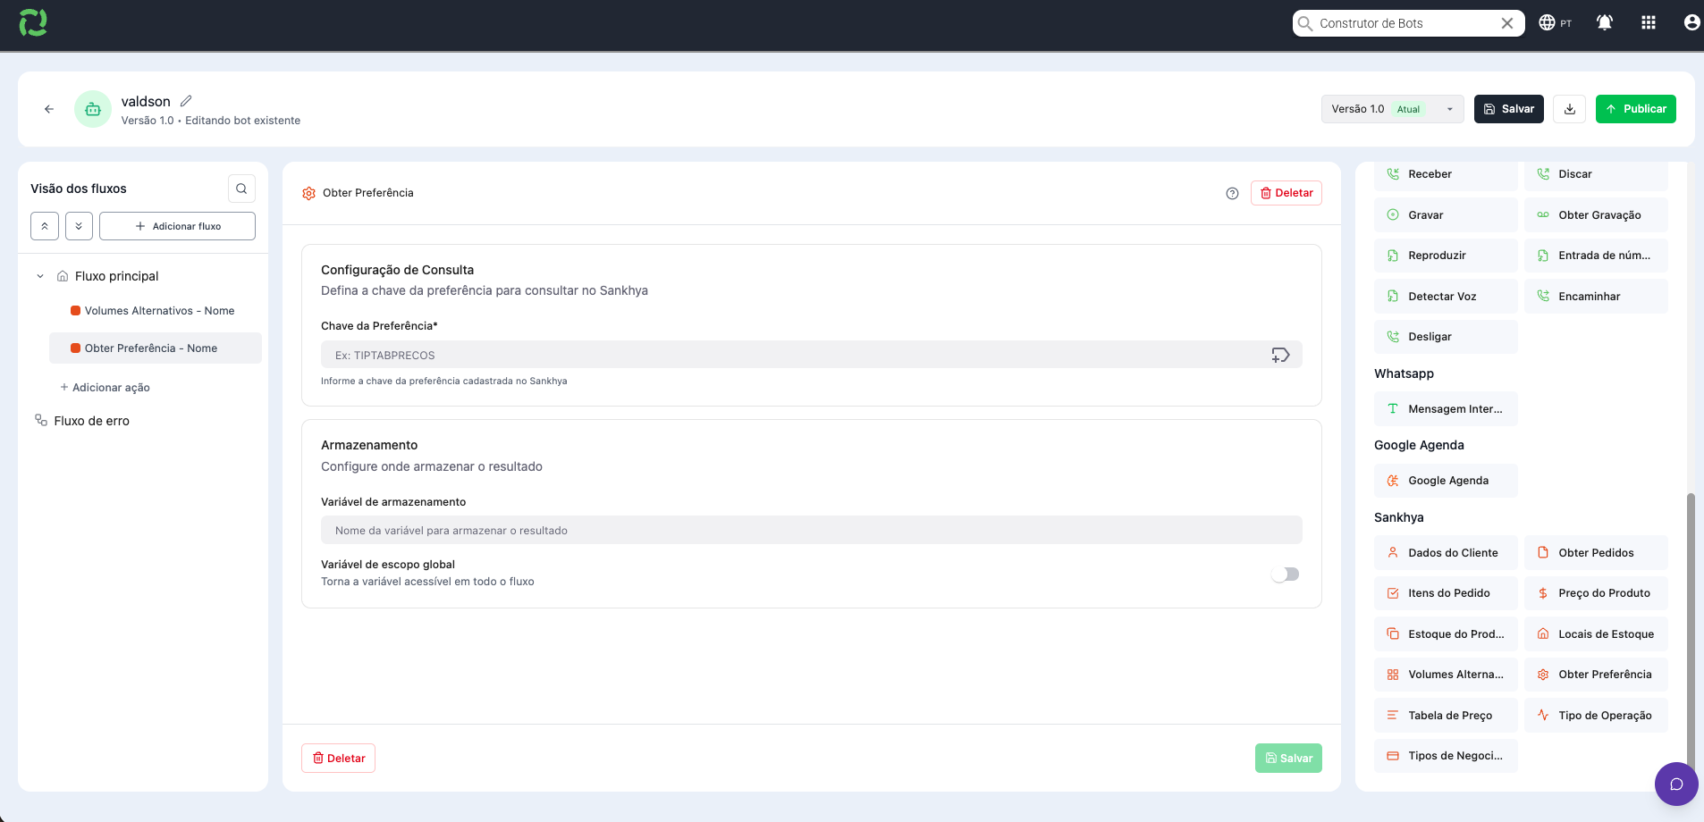Image resolution: width=1704 pixels, height=822 pixels.
Task: Clear the Construtor de Bots search field
Action: 1507,23
